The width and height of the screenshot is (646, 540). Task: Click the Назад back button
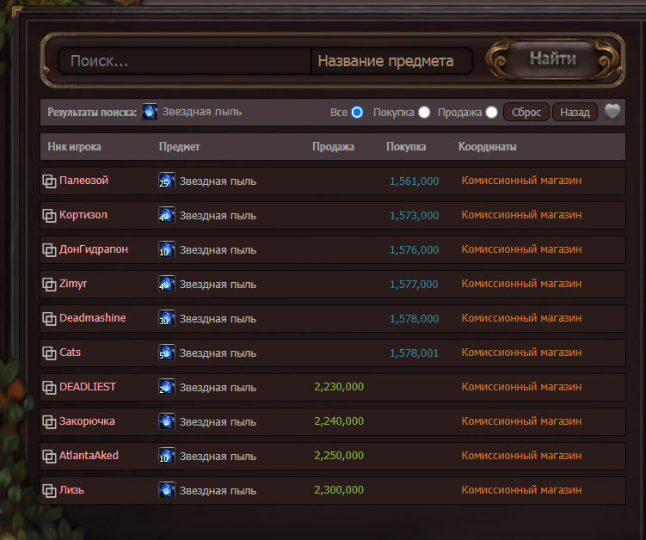pos(575,112)
